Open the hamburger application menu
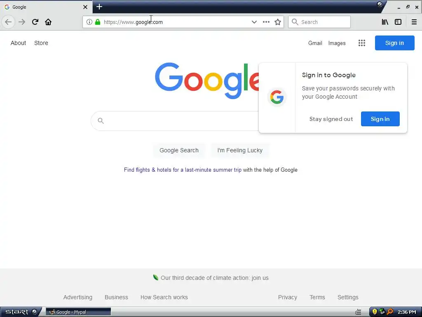This screenshot has height=317, width=422. [x=414, y=22]
